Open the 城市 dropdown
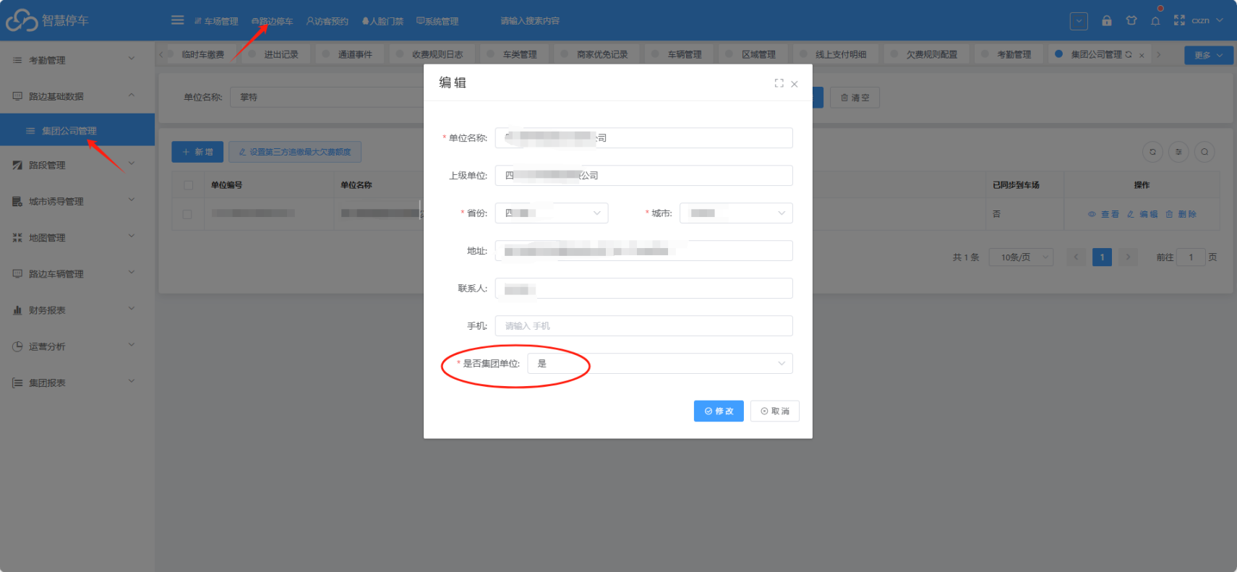Viewport: 1237px width, 572px height. (736, 213)
